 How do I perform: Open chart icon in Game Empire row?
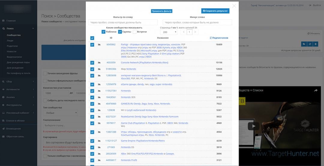99,141
